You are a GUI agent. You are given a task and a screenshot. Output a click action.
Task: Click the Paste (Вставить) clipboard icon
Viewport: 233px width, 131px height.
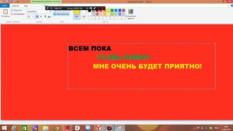[5, 12]
